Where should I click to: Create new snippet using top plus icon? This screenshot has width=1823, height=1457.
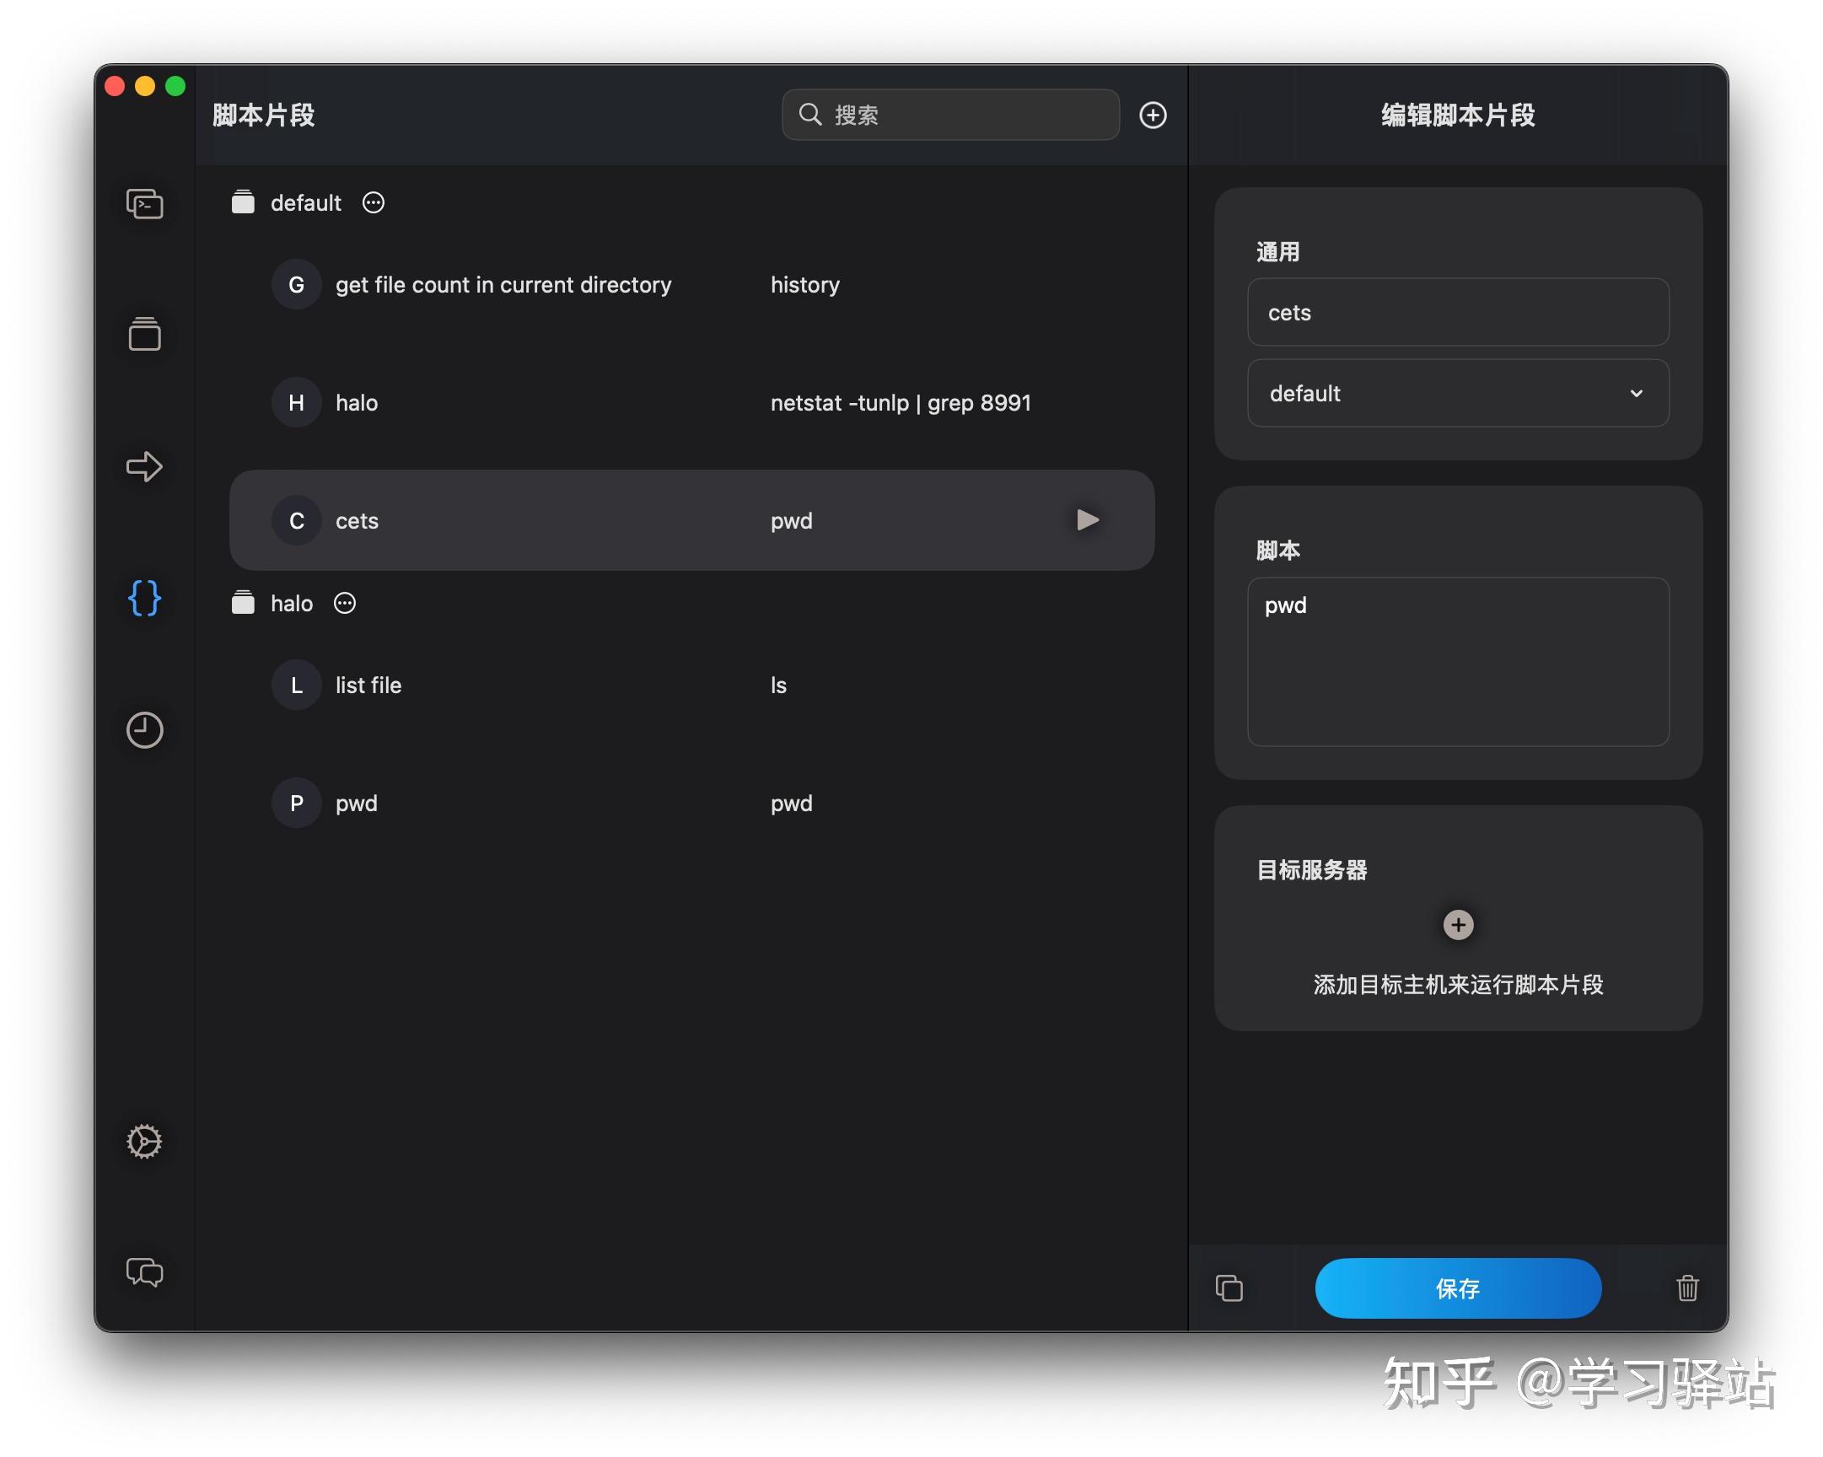coord(1152,115)
